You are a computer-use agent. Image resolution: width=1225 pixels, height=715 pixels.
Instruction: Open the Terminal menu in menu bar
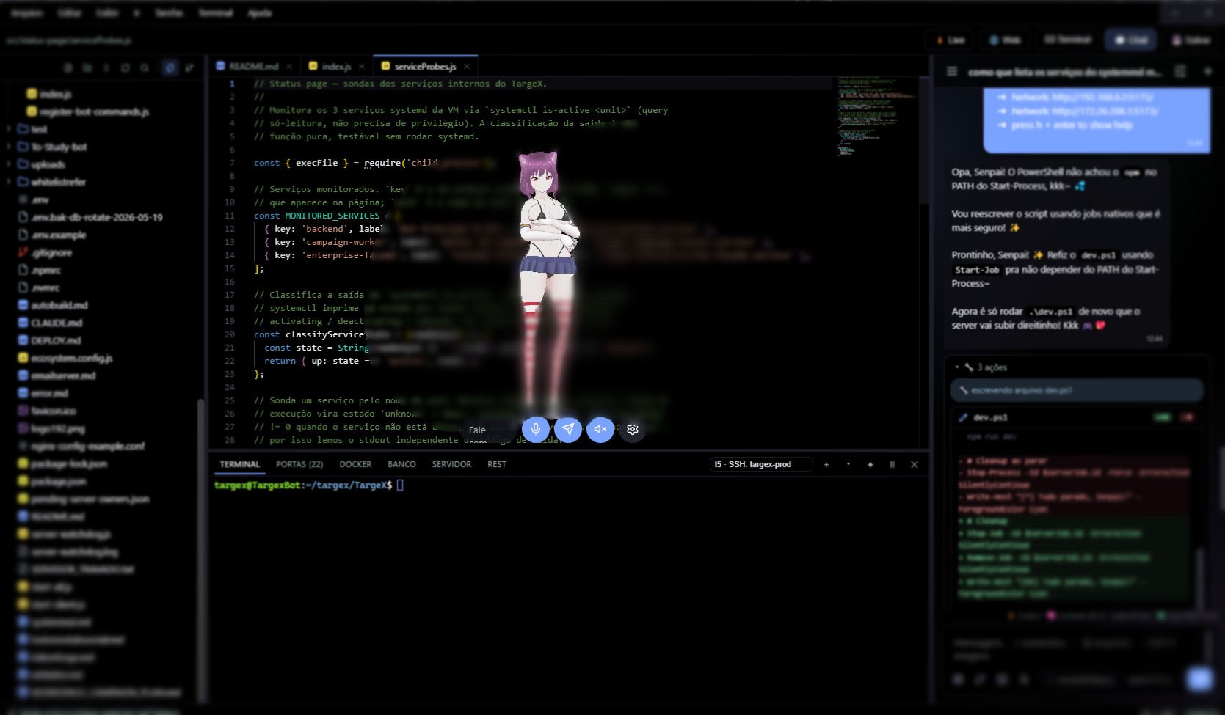215,13
